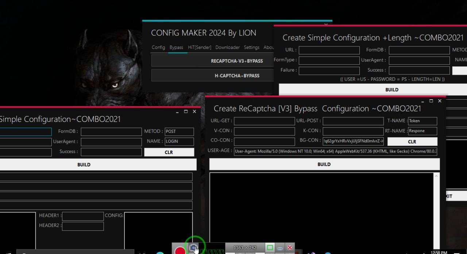Focus the URL-GET input field
Screen dimensions: 467x254
tap(264, 121)
